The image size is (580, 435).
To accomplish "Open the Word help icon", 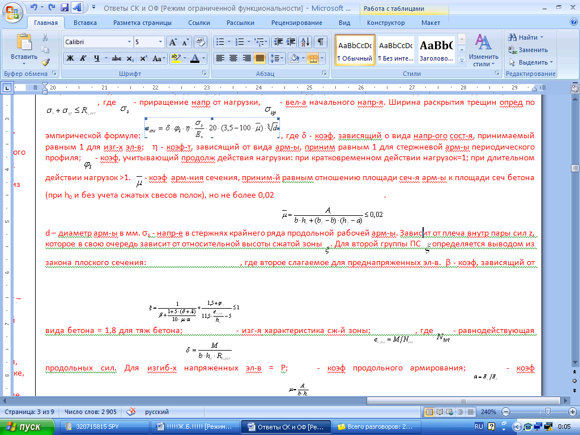I will coord(574,22).
